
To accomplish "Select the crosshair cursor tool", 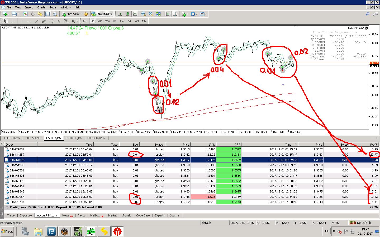I will 13,21.
